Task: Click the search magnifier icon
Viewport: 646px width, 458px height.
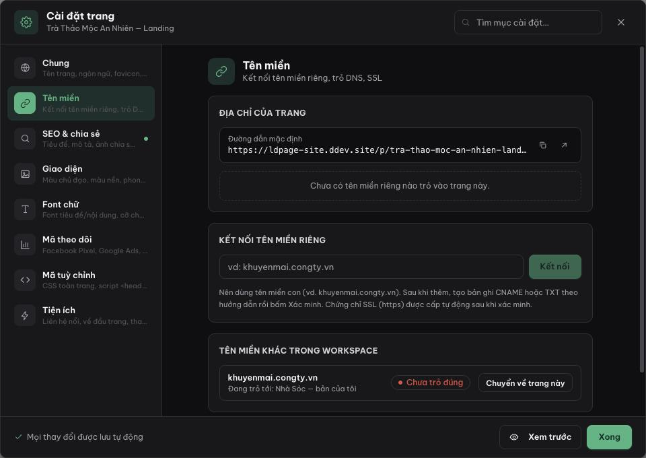Action: 466,22
